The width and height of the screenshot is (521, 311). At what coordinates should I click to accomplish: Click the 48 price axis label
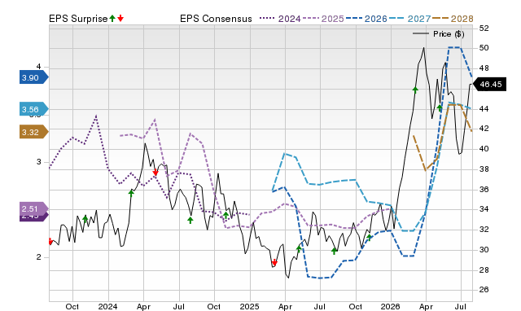point(484,68)
